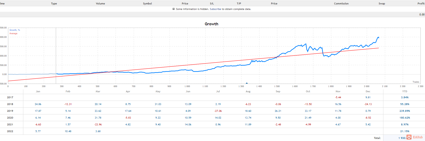Click the 2019 Jul value -27.06

pyautogui.click(x=218, y=111)
